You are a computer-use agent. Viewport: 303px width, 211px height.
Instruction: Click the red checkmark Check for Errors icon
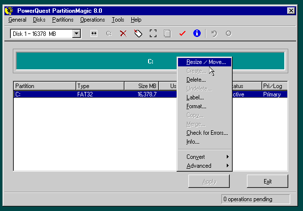click(182, 33)
